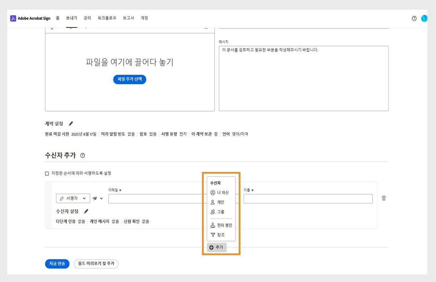The image size is (436, 282).
Task: Enable signing in specified order checkbox
Action: [47, 173]
